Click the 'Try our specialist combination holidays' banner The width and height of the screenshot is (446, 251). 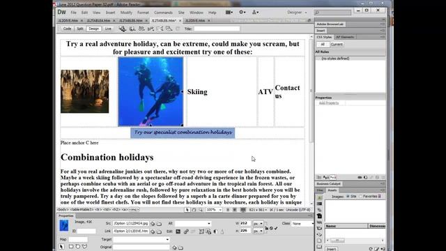point(183,132)
